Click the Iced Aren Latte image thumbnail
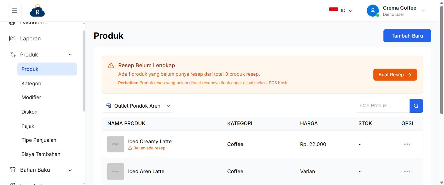The image size is (444, 185). pyautogui.click(x=116, y=171)
